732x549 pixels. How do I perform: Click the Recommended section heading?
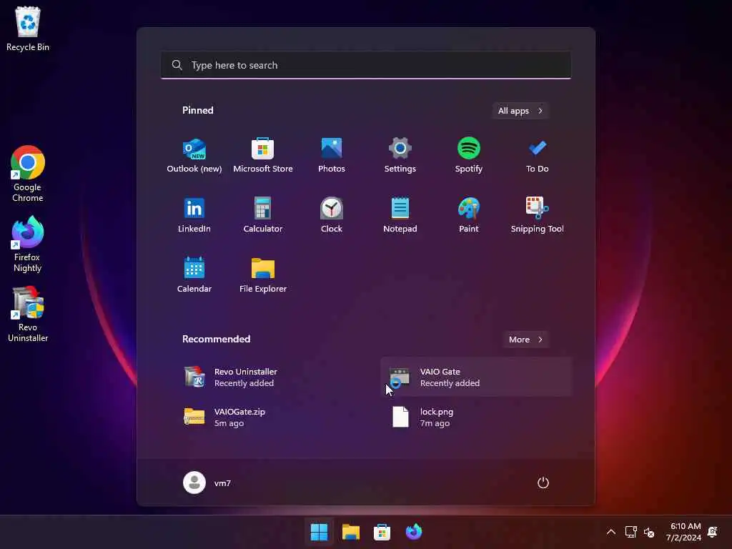coord(216,339)
